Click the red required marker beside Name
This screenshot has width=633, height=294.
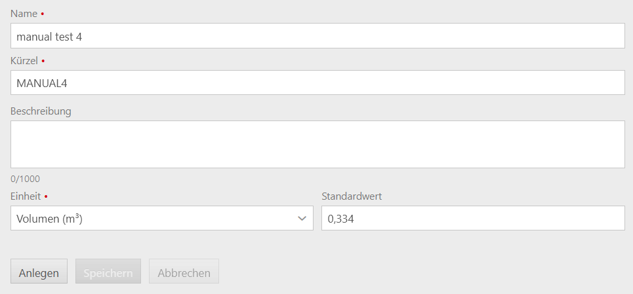coord(43,14)
